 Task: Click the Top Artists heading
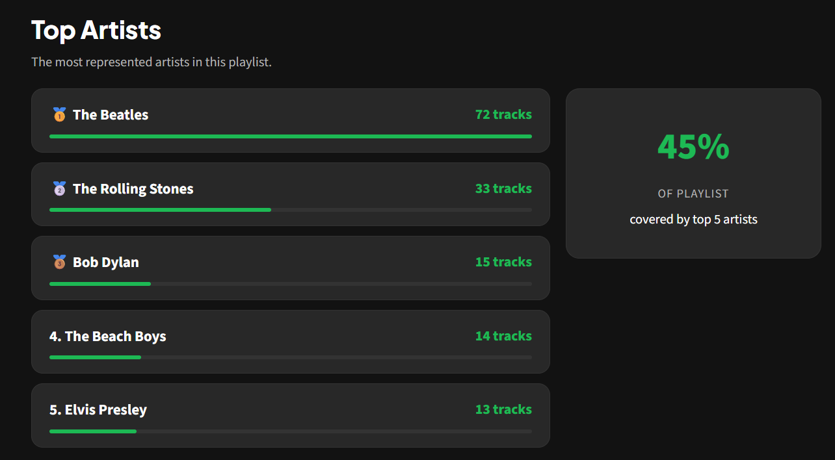pyautogui.click(x=96, y=31)
